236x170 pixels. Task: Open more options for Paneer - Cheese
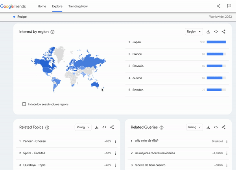115,141
